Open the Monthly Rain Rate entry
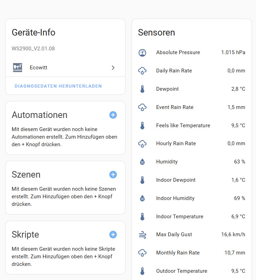The image size is (256, 280). coord(178,253)
